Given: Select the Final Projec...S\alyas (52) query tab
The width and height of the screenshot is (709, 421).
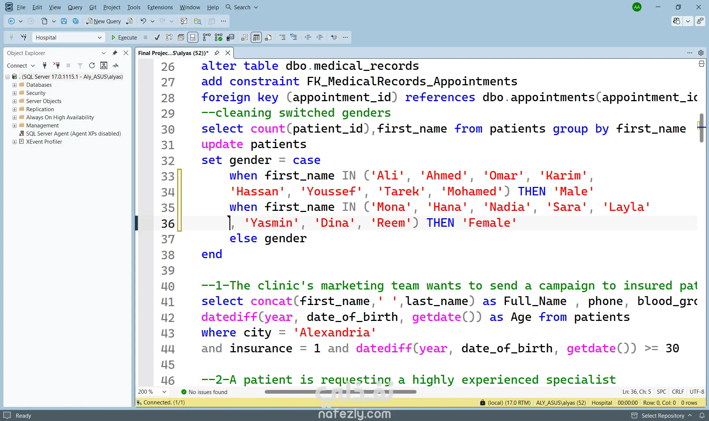Looking at the screenshot, I should coord(173,53).
